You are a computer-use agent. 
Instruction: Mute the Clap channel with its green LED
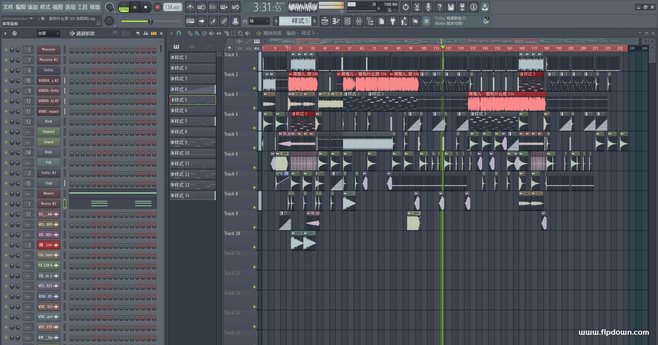[x=6, y=183]
